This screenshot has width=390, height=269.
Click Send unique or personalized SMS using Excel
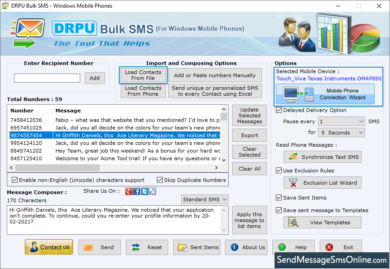coord(215,91)
